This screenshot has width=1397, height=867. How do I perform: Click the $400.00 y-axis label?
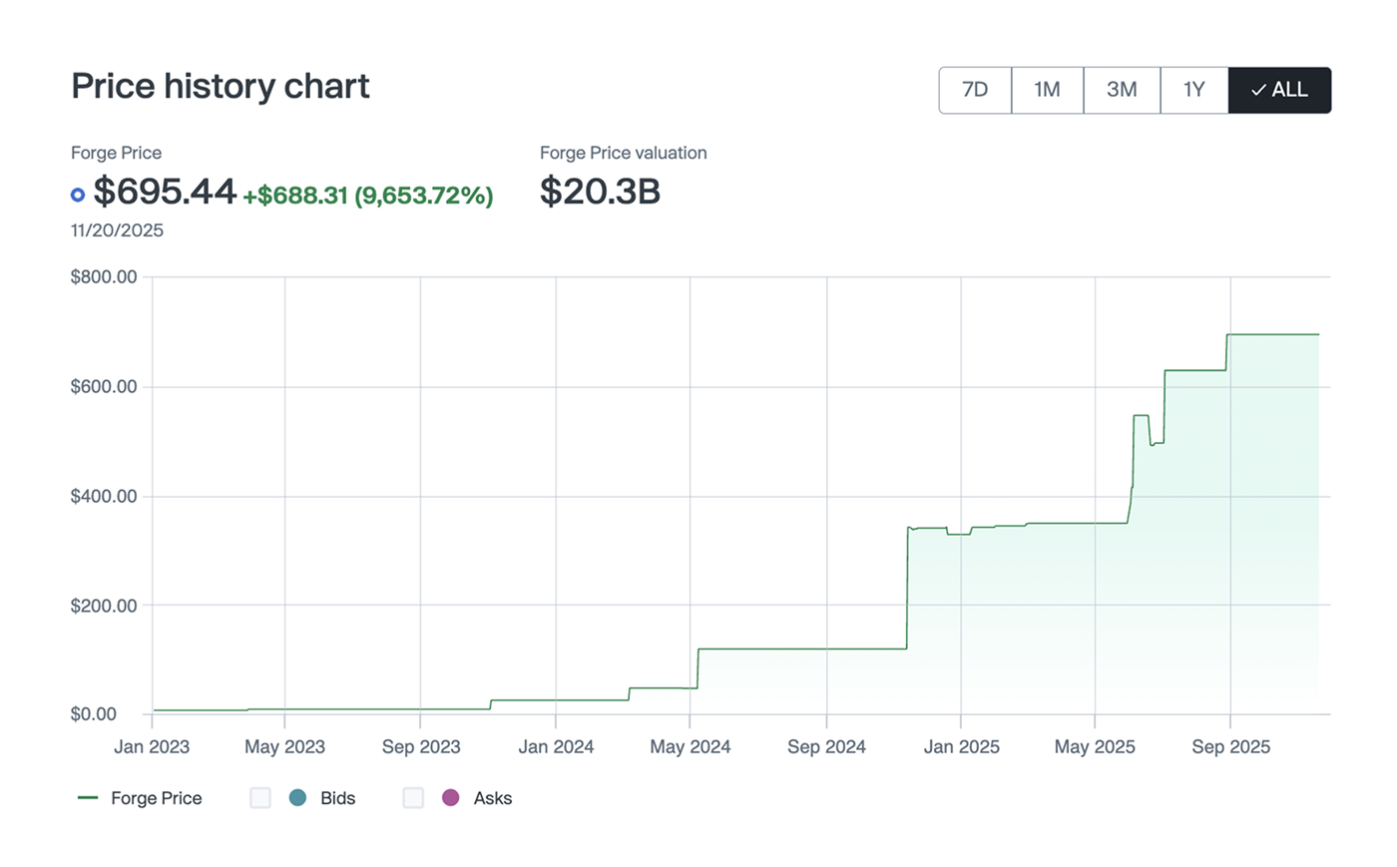point(104,497)
